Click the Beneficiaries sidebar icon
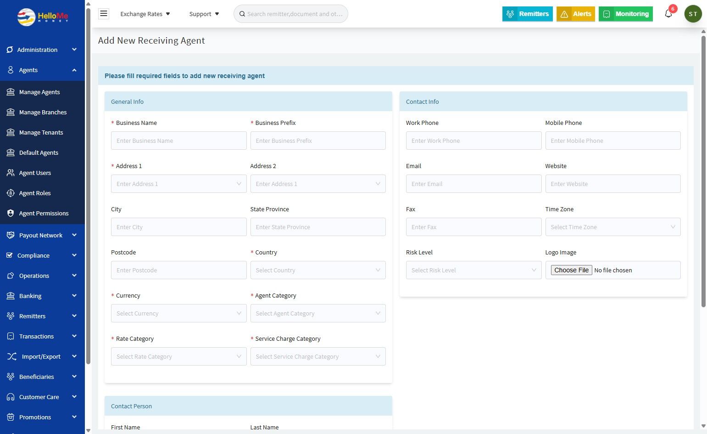Screen dimensions: 707x434 11,377
